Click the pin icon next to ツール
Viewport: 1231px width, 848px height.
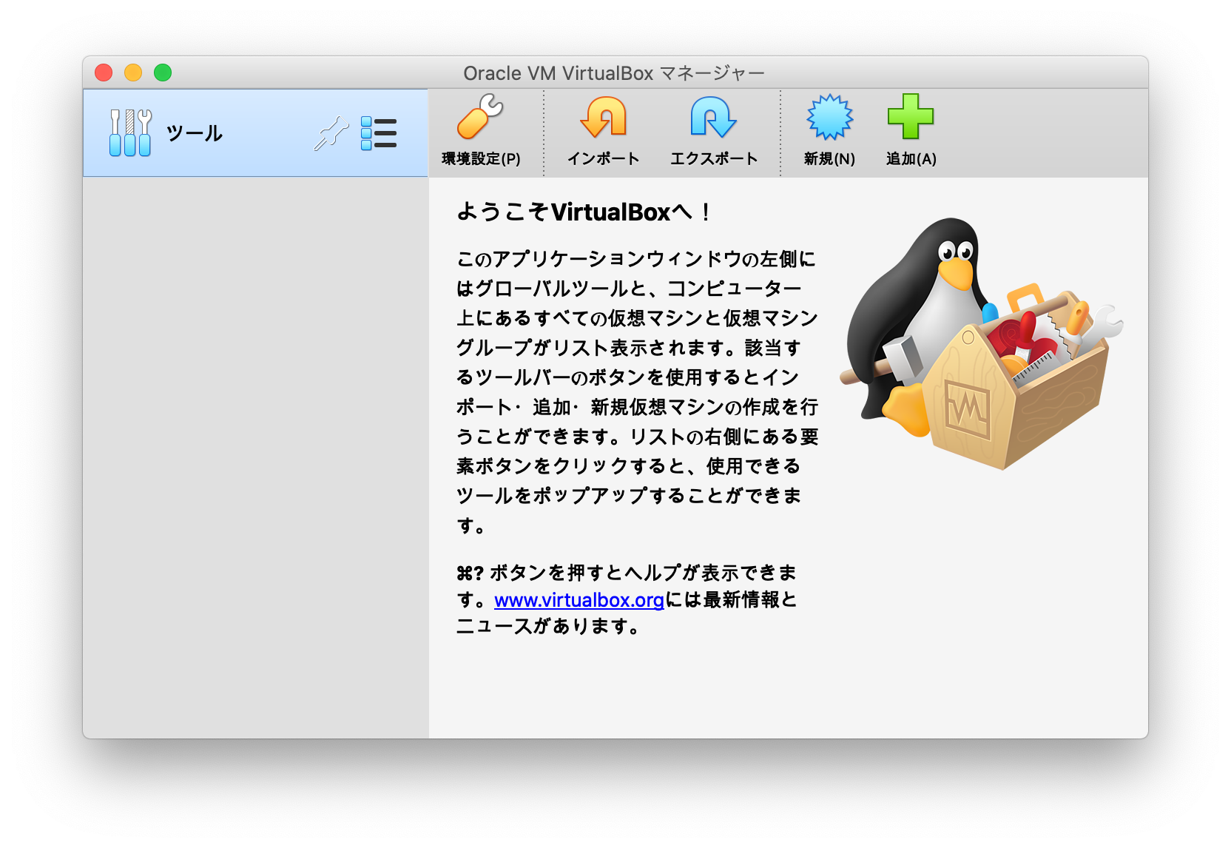331,133
